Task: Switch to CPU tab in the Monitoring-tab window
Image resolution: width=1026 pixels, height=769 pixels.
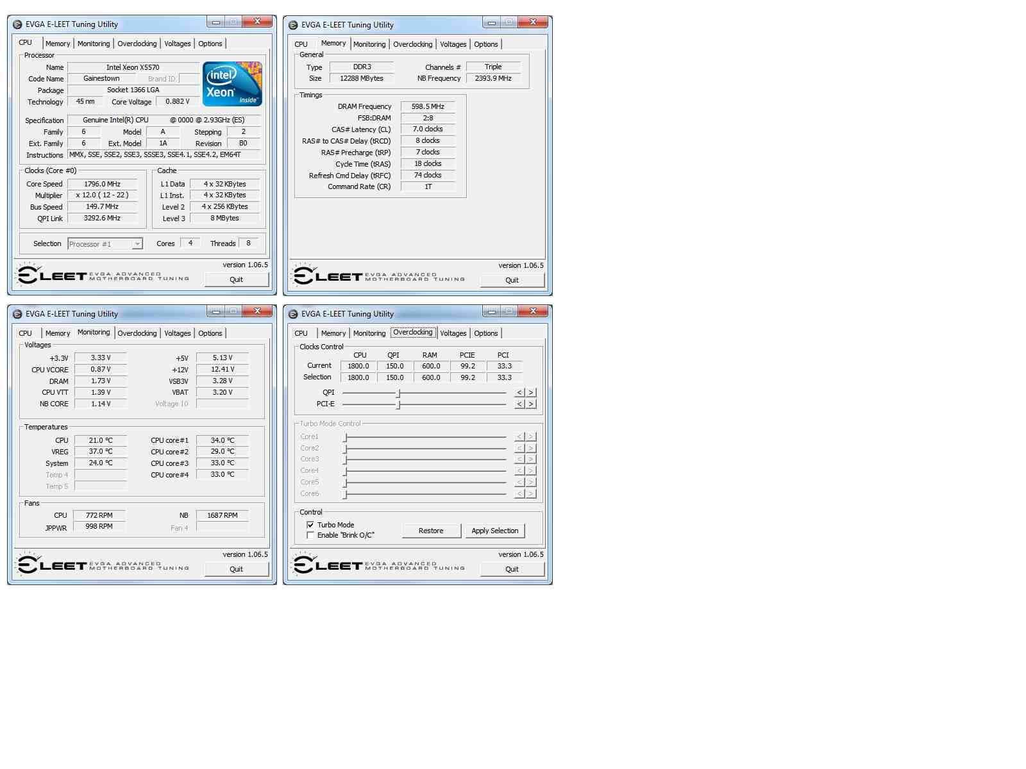Action: pos(26,334)
